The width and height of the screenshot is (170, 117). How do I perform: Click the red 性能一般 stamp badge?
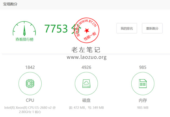pyautogui.click(x=87, y=30)
